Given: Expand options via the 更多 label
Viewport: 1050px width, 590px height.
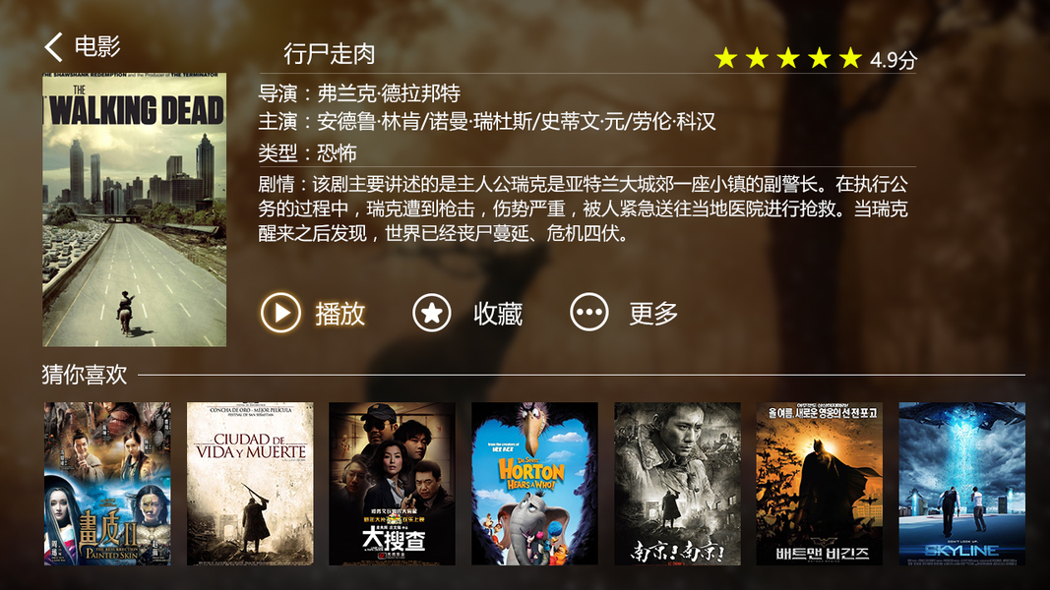Looking at the screenshot, I should click(x=653, y=313).
